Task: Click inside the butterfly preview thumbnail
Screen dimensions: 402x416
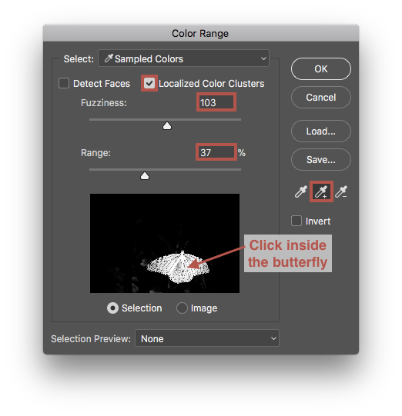Action: [x=165, y=243]
